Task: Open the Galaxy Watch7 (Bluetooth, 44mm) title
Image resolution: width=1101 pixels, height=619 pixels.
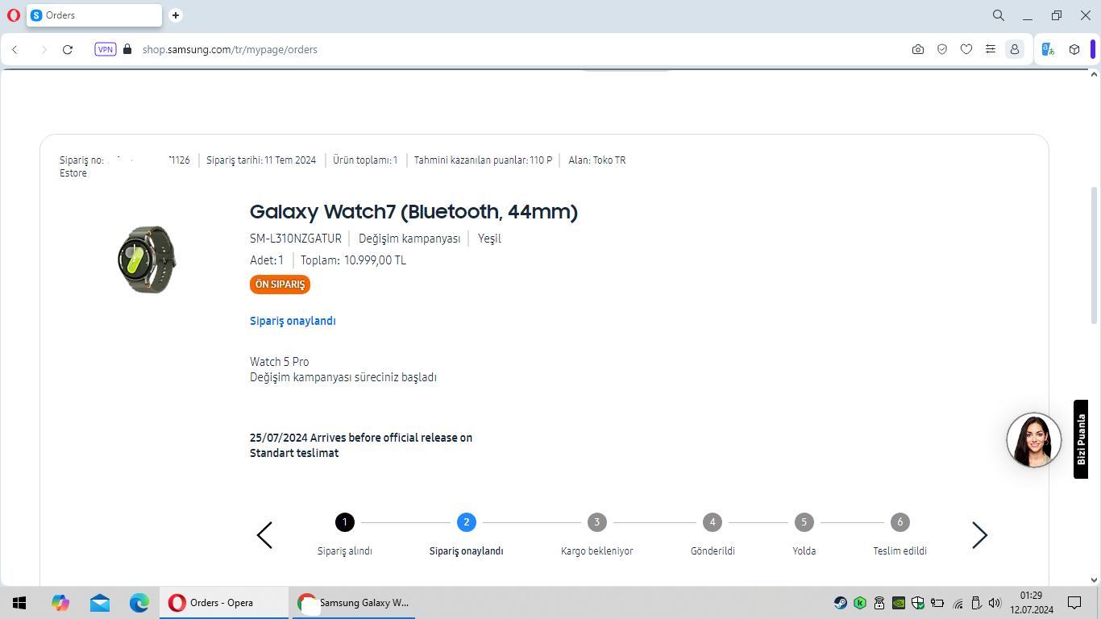Action: [413, 212]
